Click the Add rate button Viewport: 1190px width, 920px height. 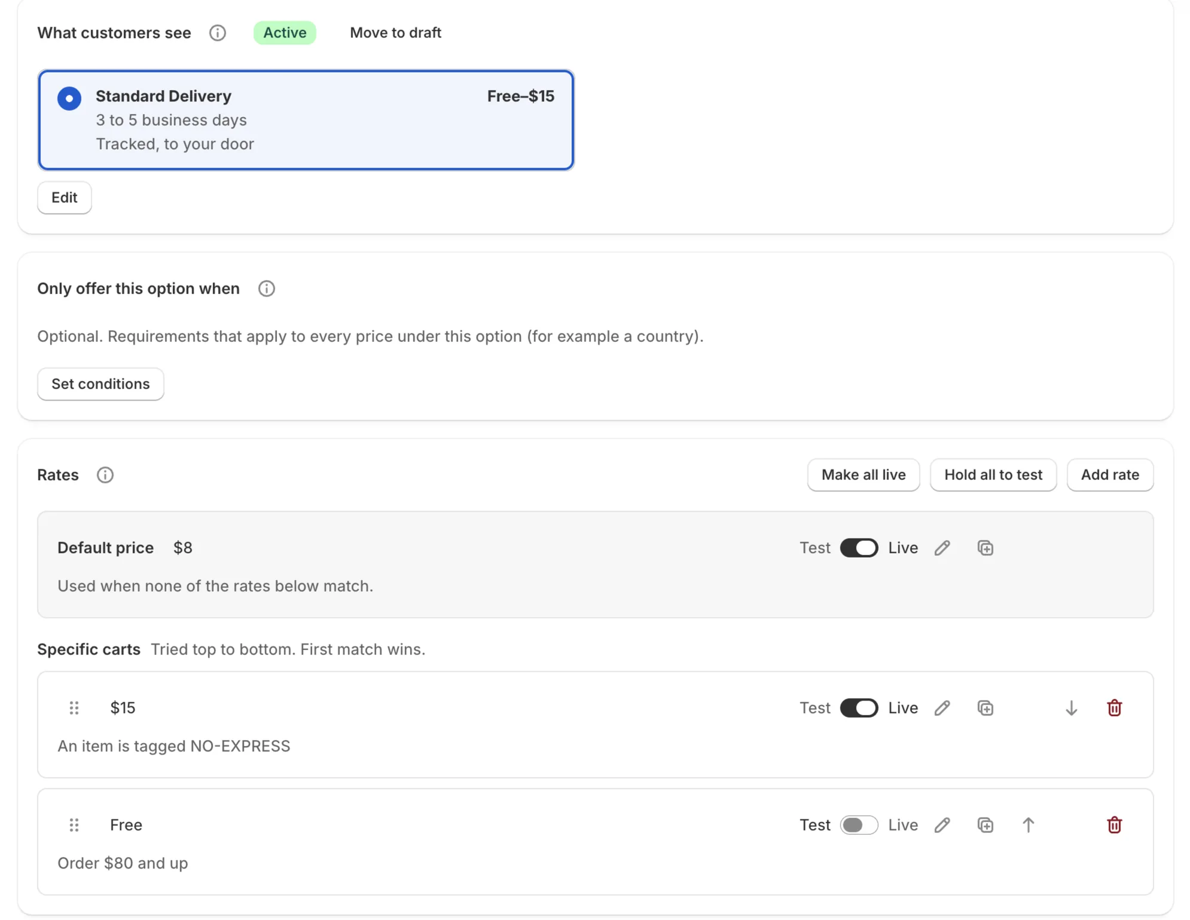point(1110,475)
